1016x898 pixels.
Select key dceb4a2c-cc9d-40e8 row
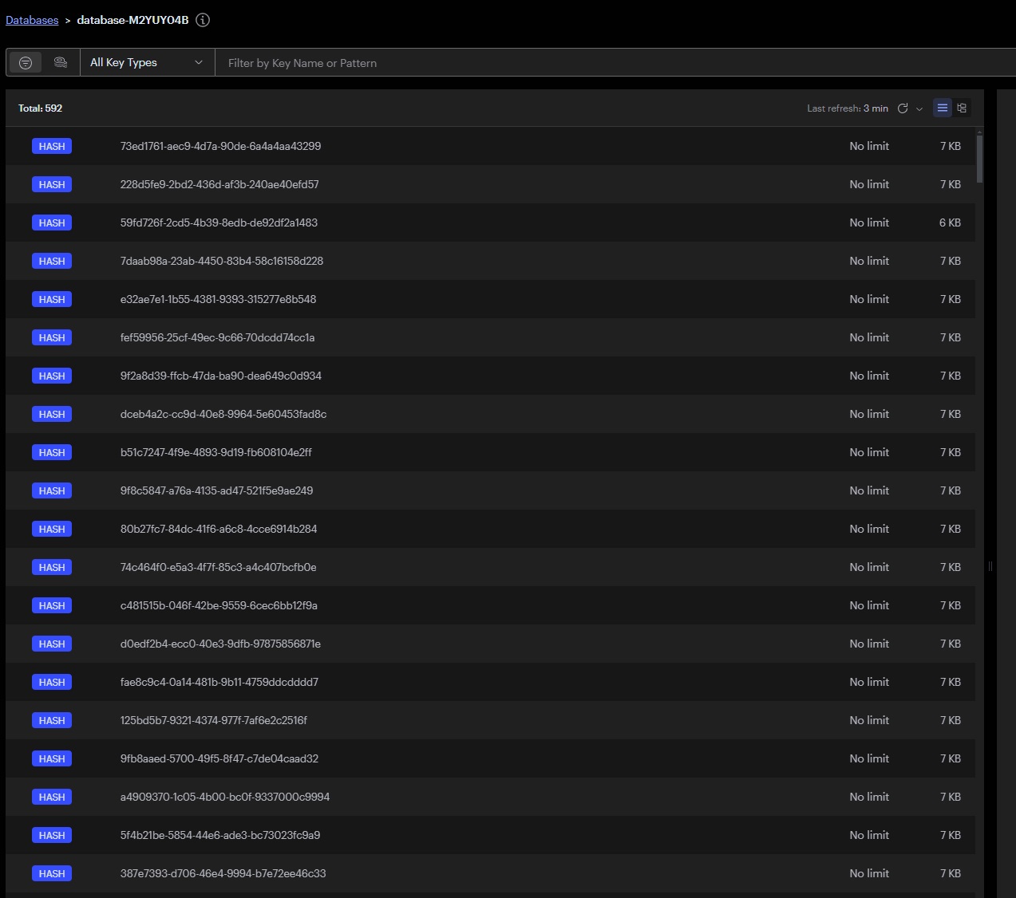pyautogui.click(x=223, y=414)
